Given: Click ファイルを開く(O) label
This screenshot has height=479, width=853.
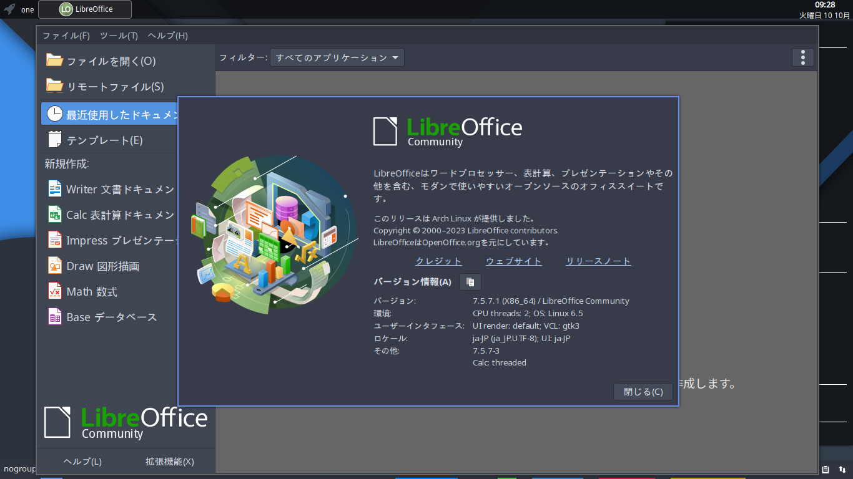Looking at the screenshot, I should 111,61.
